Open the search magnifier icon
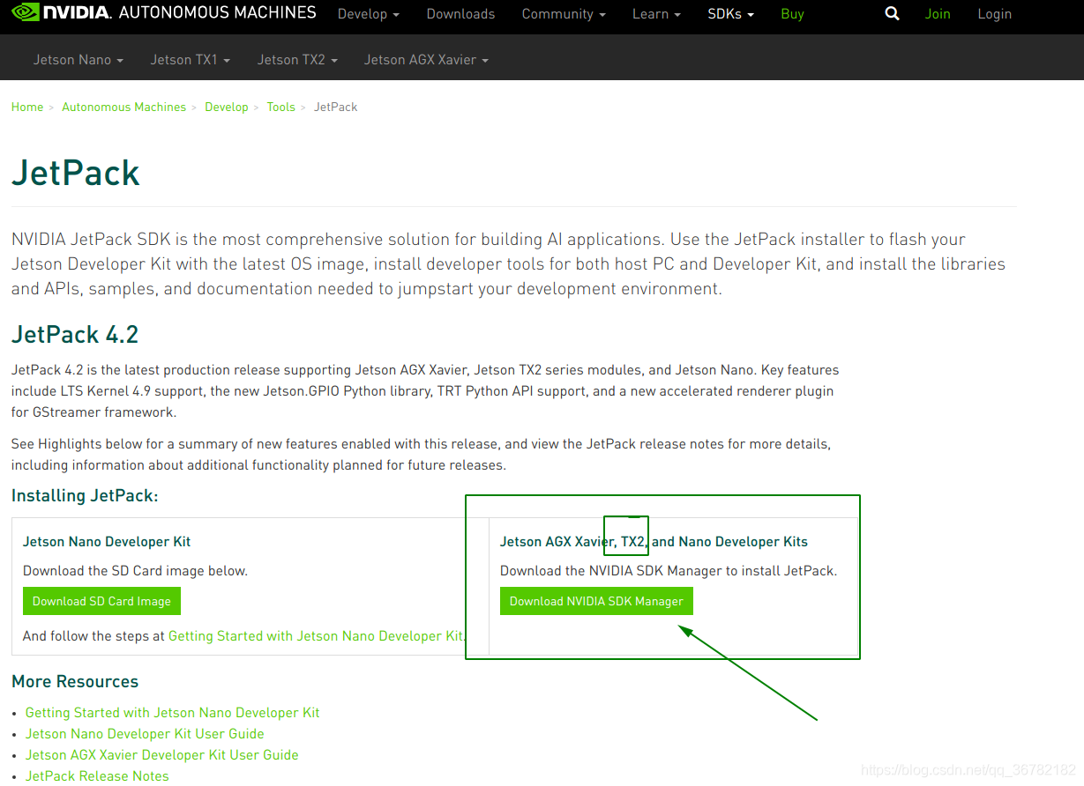 tap(893, 14)
